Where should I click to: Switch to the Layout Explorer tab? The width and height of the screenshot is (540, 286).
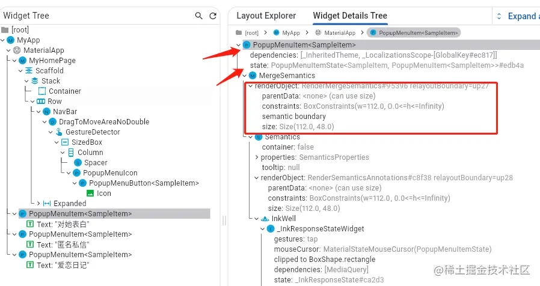(266, 16)
